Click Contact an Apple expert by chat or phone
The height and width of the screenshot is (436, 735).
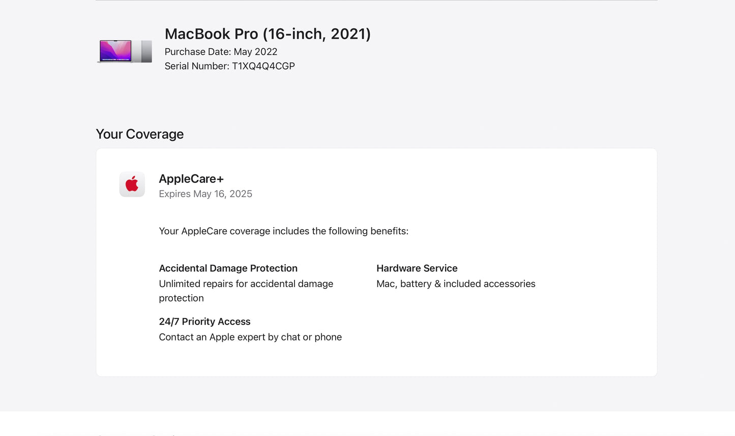pyautogui.click(x=250, y=337)
